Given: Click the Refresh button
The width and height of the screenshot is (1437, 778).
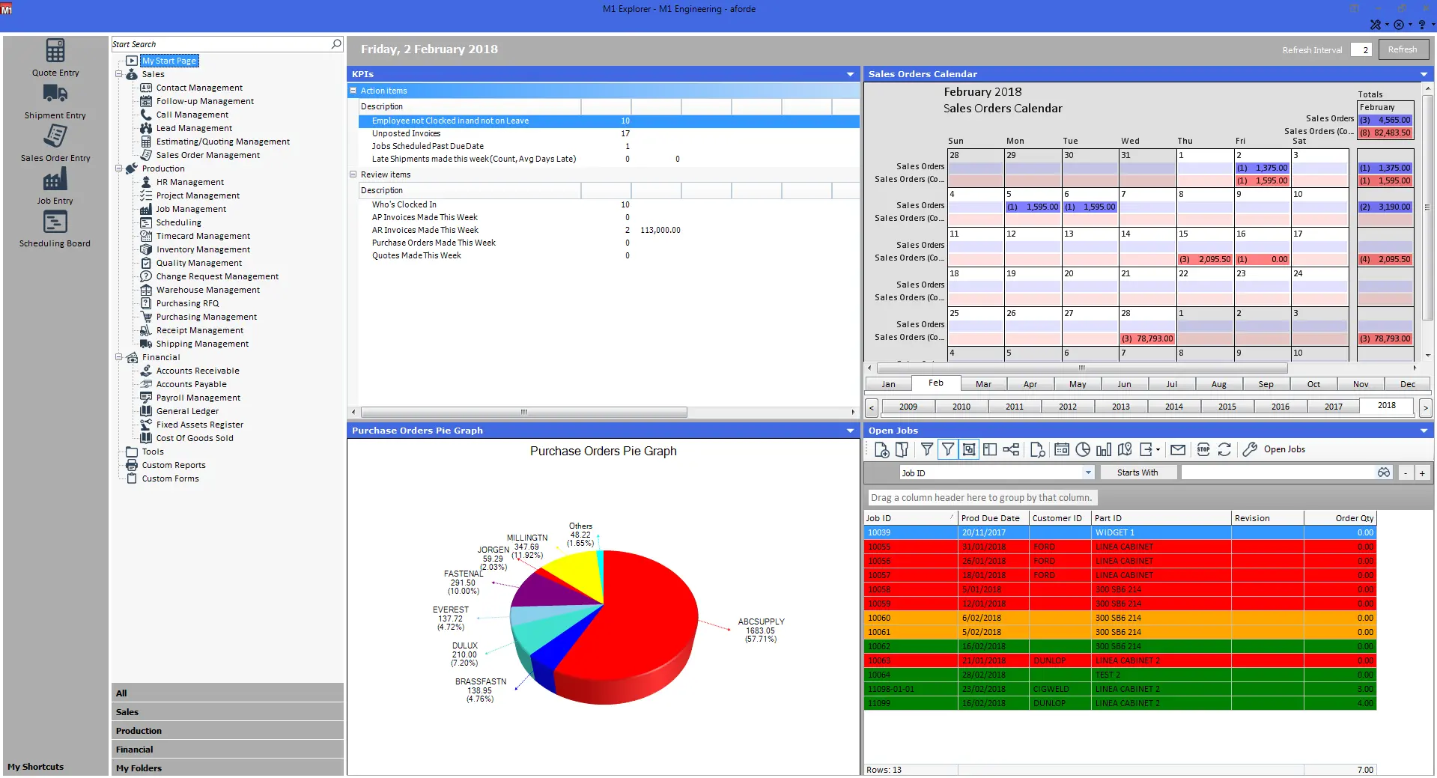Looking at the screenshot, I should [1402, 50].
